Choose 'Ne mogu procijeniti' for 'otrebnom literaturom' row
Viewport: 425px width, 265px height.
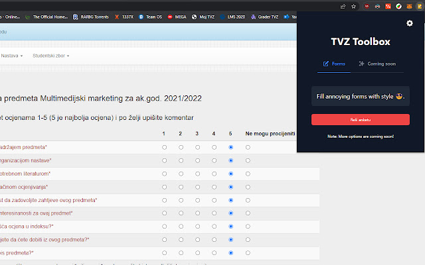point(248,174)
